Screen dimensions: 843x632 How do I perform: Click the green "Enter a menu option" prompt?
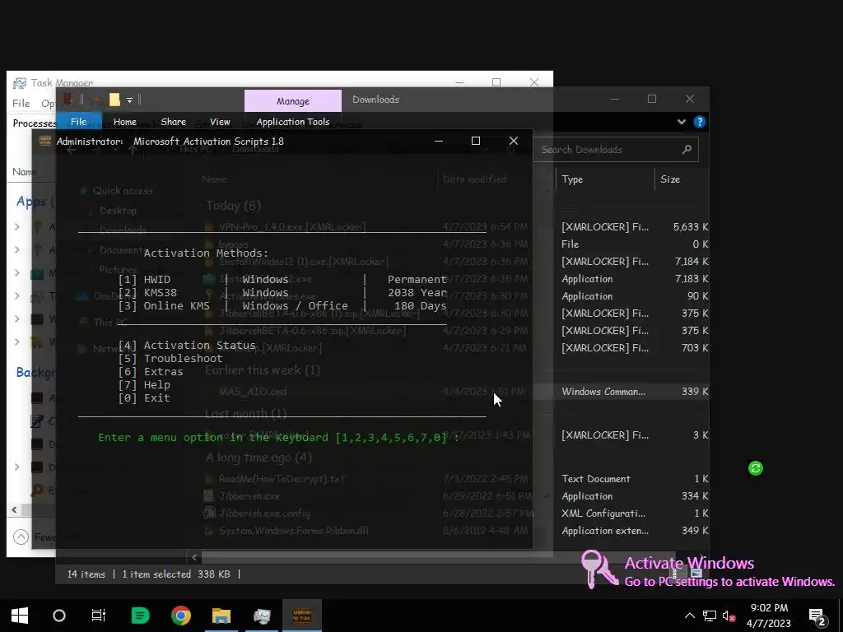click(x=278, y=438)
